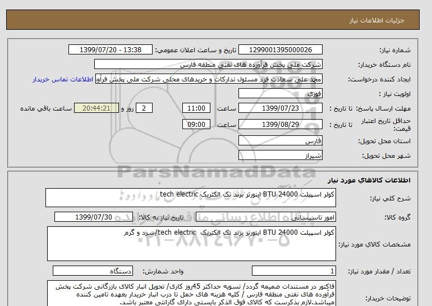Open the buyer contact info link اطلاعات تماس خریدار

pos(62,79)
